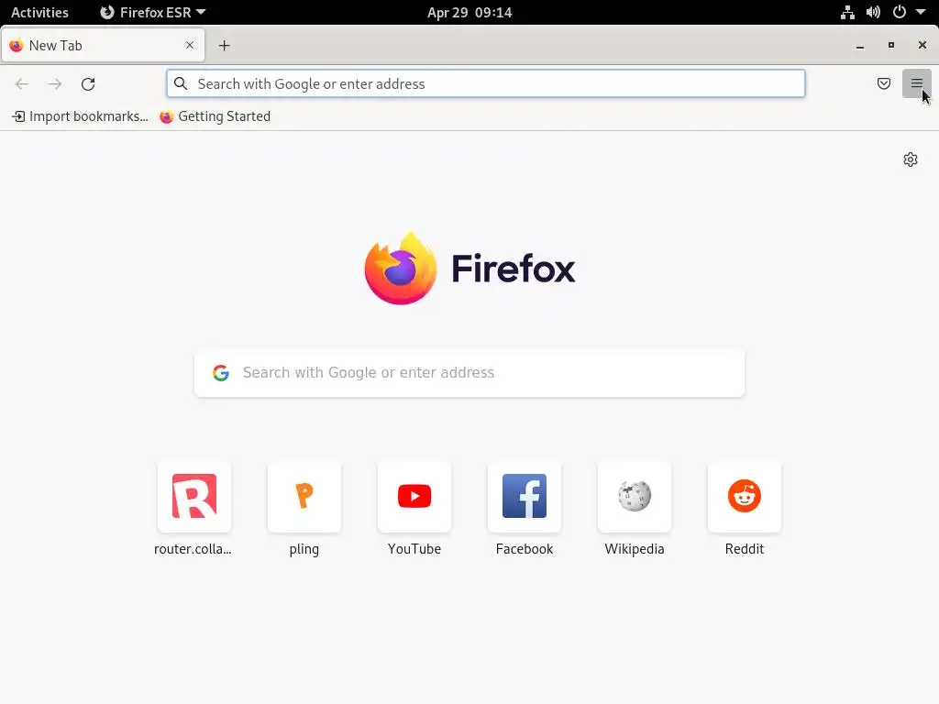Open the power system menu icon
Viewport: 939px width, 704px height.
(899, 13)
